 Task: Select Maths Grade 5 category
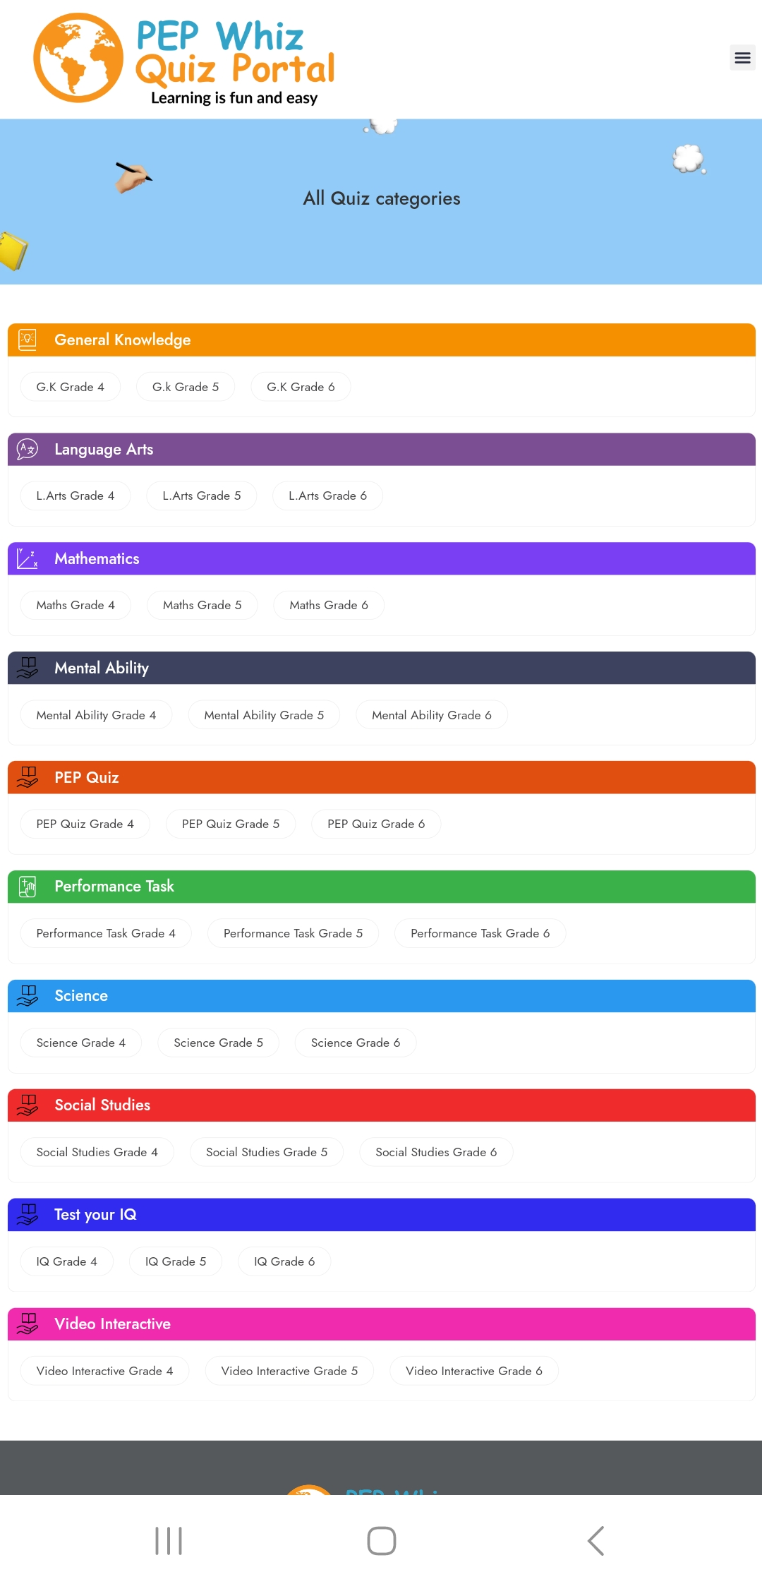202,605
